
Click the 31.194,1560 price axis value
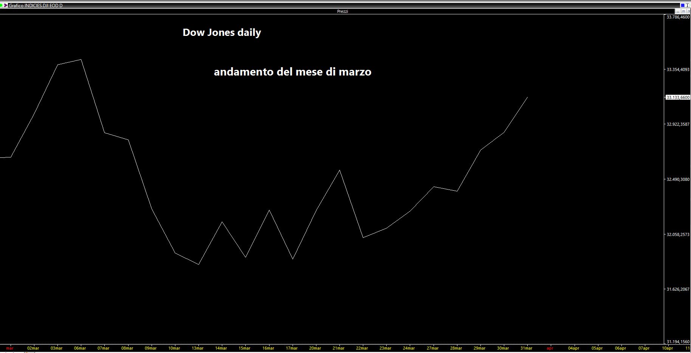coord(678,342)
